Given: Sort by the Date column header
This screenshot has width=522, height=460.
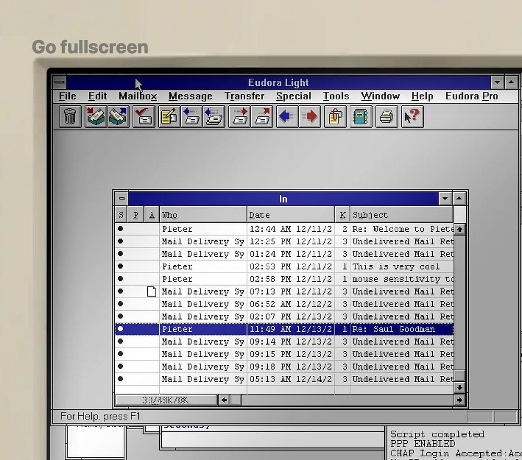Looking at the screenshot, I should point(291,215).
